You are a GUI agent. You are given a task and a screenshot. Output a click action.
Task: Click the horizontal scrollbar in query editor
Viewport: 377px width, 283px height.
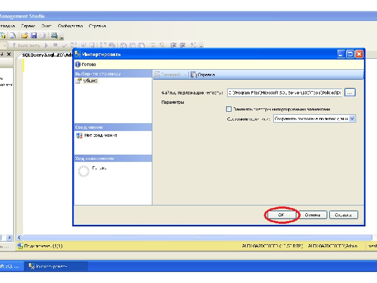[197, 237]
